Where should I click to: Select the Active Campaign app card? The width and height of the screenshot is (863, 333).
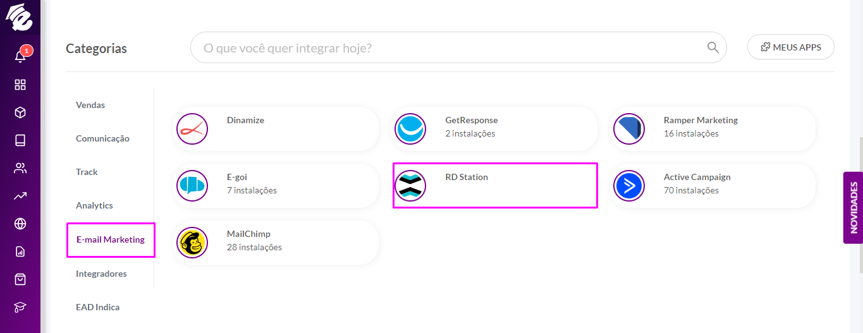tap(713, 185)
